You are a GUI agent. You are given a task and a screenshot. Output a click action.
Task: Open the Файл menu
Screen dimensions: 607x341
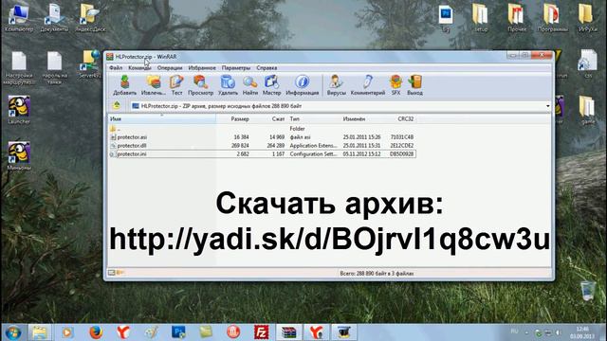(x=116, y=67)
